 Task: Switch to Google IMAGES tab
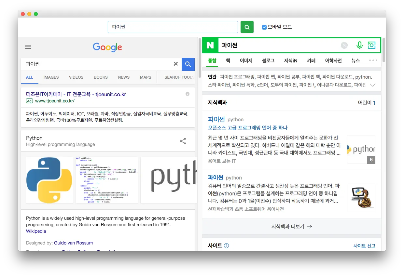pyautogui.click(x=51, y=77)
